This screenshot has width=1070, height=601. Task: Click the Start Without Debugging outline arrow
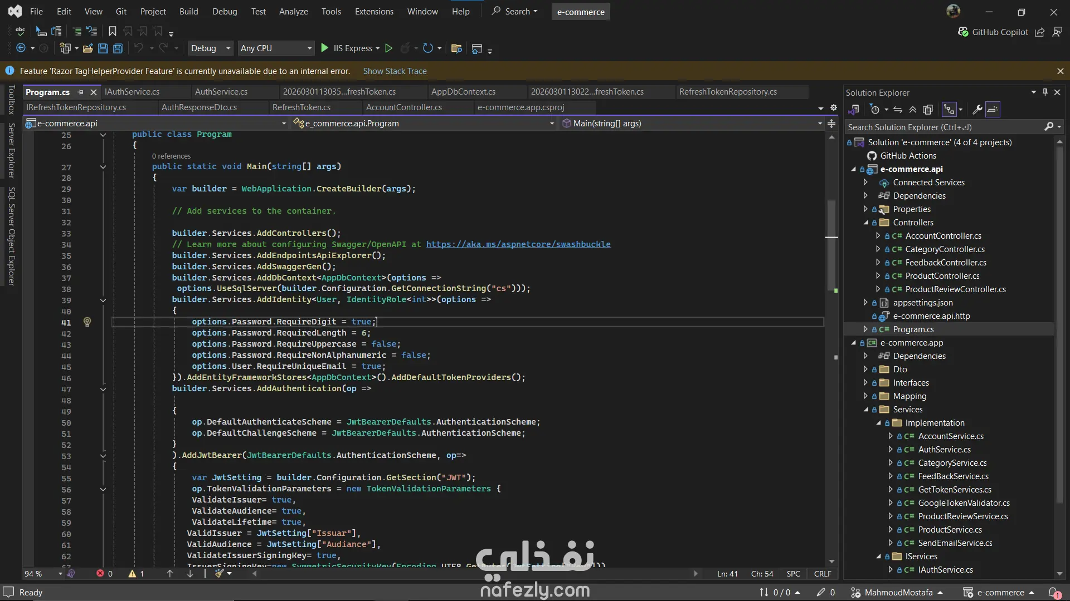coord(389,48)
